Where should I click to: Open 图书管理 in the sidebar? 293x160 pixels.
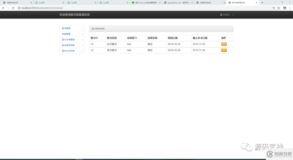(66, 28)
